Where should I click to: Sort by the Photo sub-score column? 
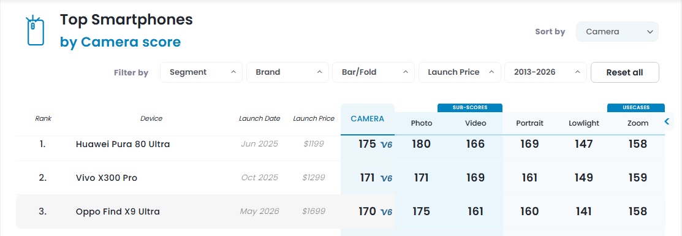(x=422, y=123)
